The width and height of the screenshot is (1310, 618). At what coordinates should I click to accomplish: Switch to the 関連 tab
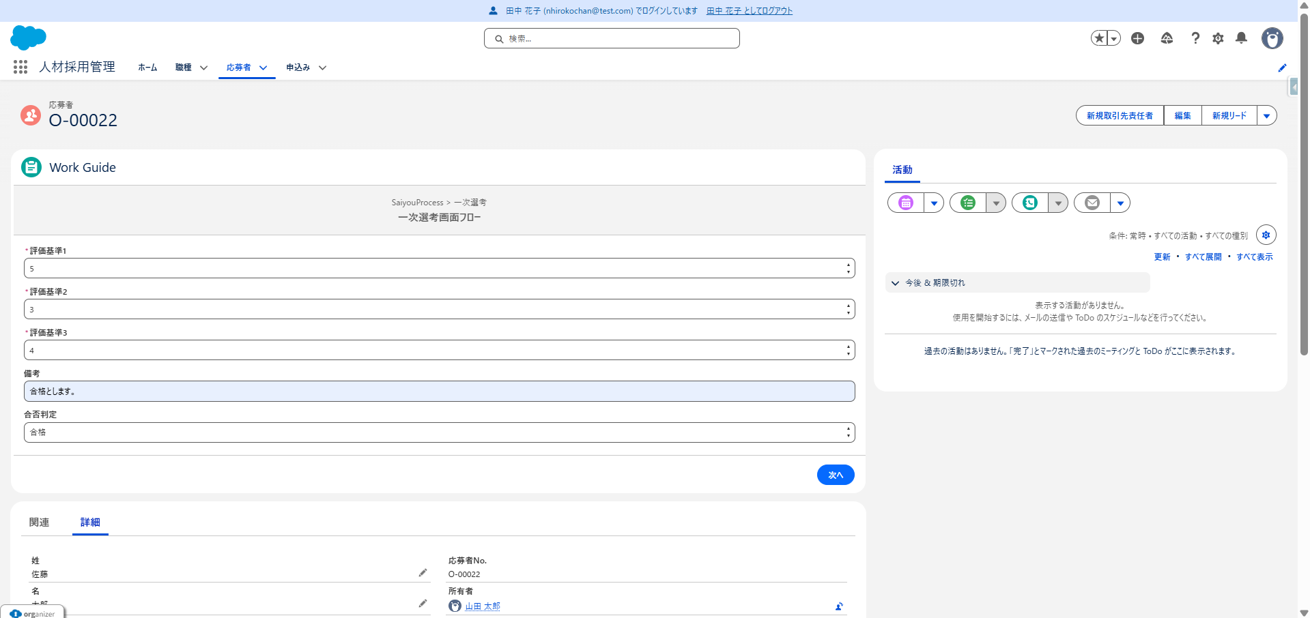(39, 523)
